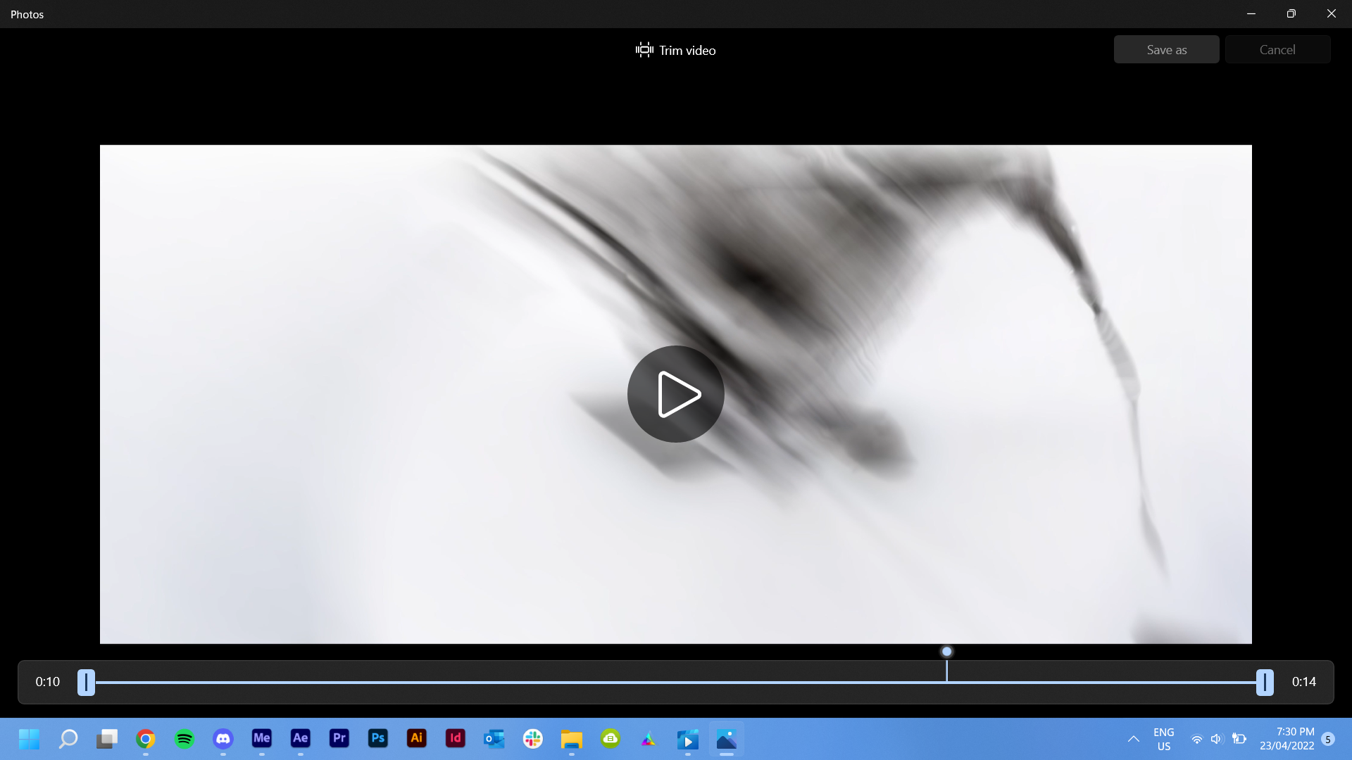Open Adobe Illustrator from taskbar

coord(416,739)
